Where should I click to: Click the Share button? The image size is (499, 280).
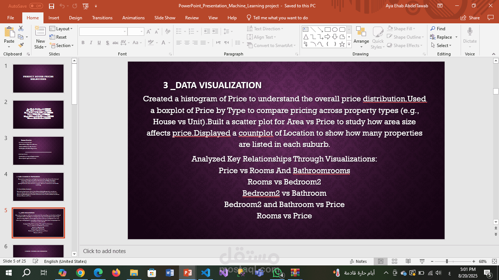[470, 17]
